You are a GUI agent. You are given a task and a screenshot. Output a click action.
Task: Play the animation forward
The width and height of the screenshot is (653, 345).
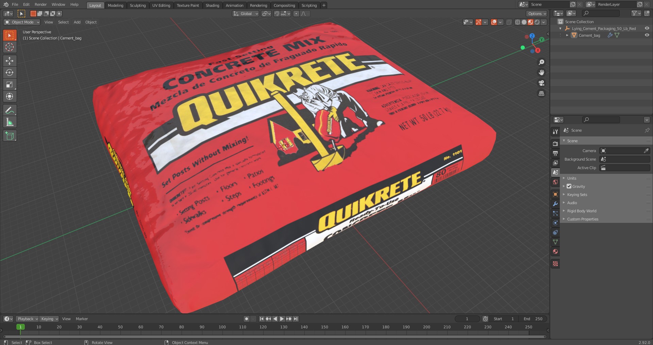[282, 319]
